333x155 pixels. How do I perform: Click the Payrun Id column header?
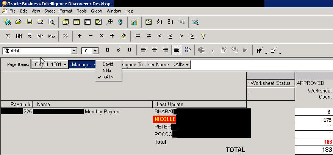(x=17, y=104)
